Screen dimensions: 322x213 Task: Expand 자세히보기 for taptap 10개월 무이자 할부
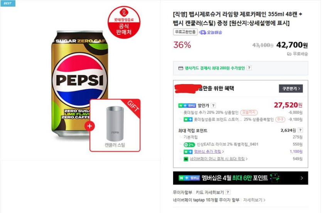[x=254, y=200]
